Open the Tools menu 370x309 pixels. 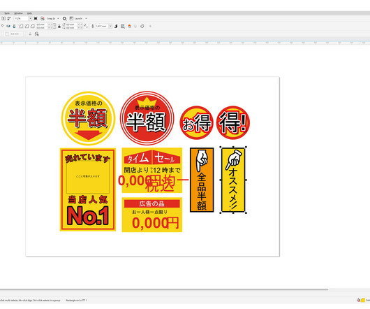point(7,13)
